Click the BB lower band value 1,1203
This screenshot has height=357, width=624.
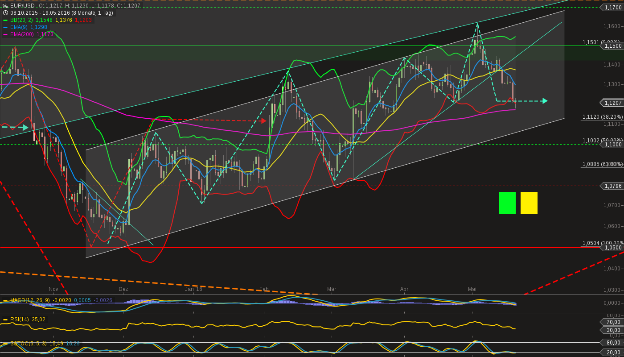pos(83,20)
